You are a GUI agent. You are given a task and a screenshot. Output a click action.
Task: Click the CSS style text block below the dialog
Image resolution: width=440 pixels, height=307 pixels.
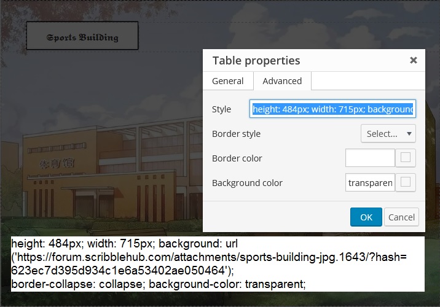tap(217, 264)
